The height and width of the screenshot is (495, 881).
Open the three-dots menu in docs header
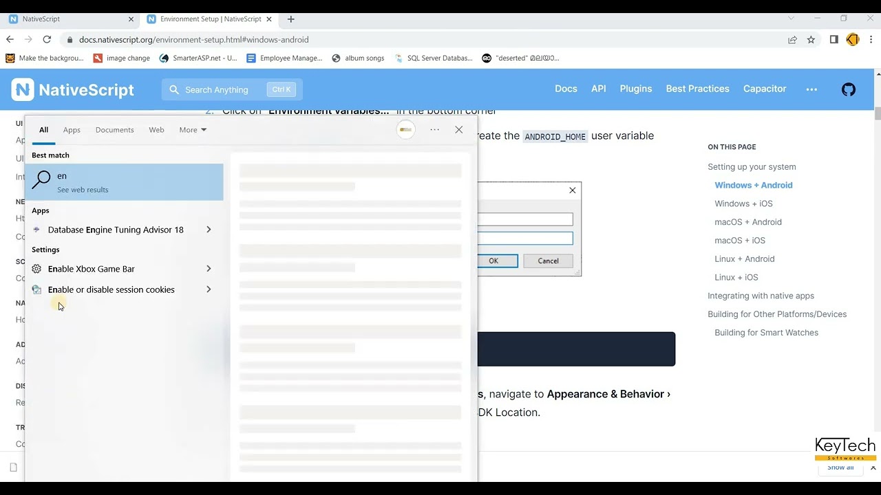coord(811,89)
